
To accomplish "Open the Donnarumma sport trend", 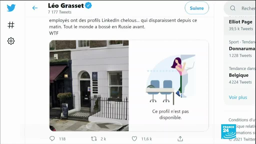I will pyautogui.click(x=242, y=48).
